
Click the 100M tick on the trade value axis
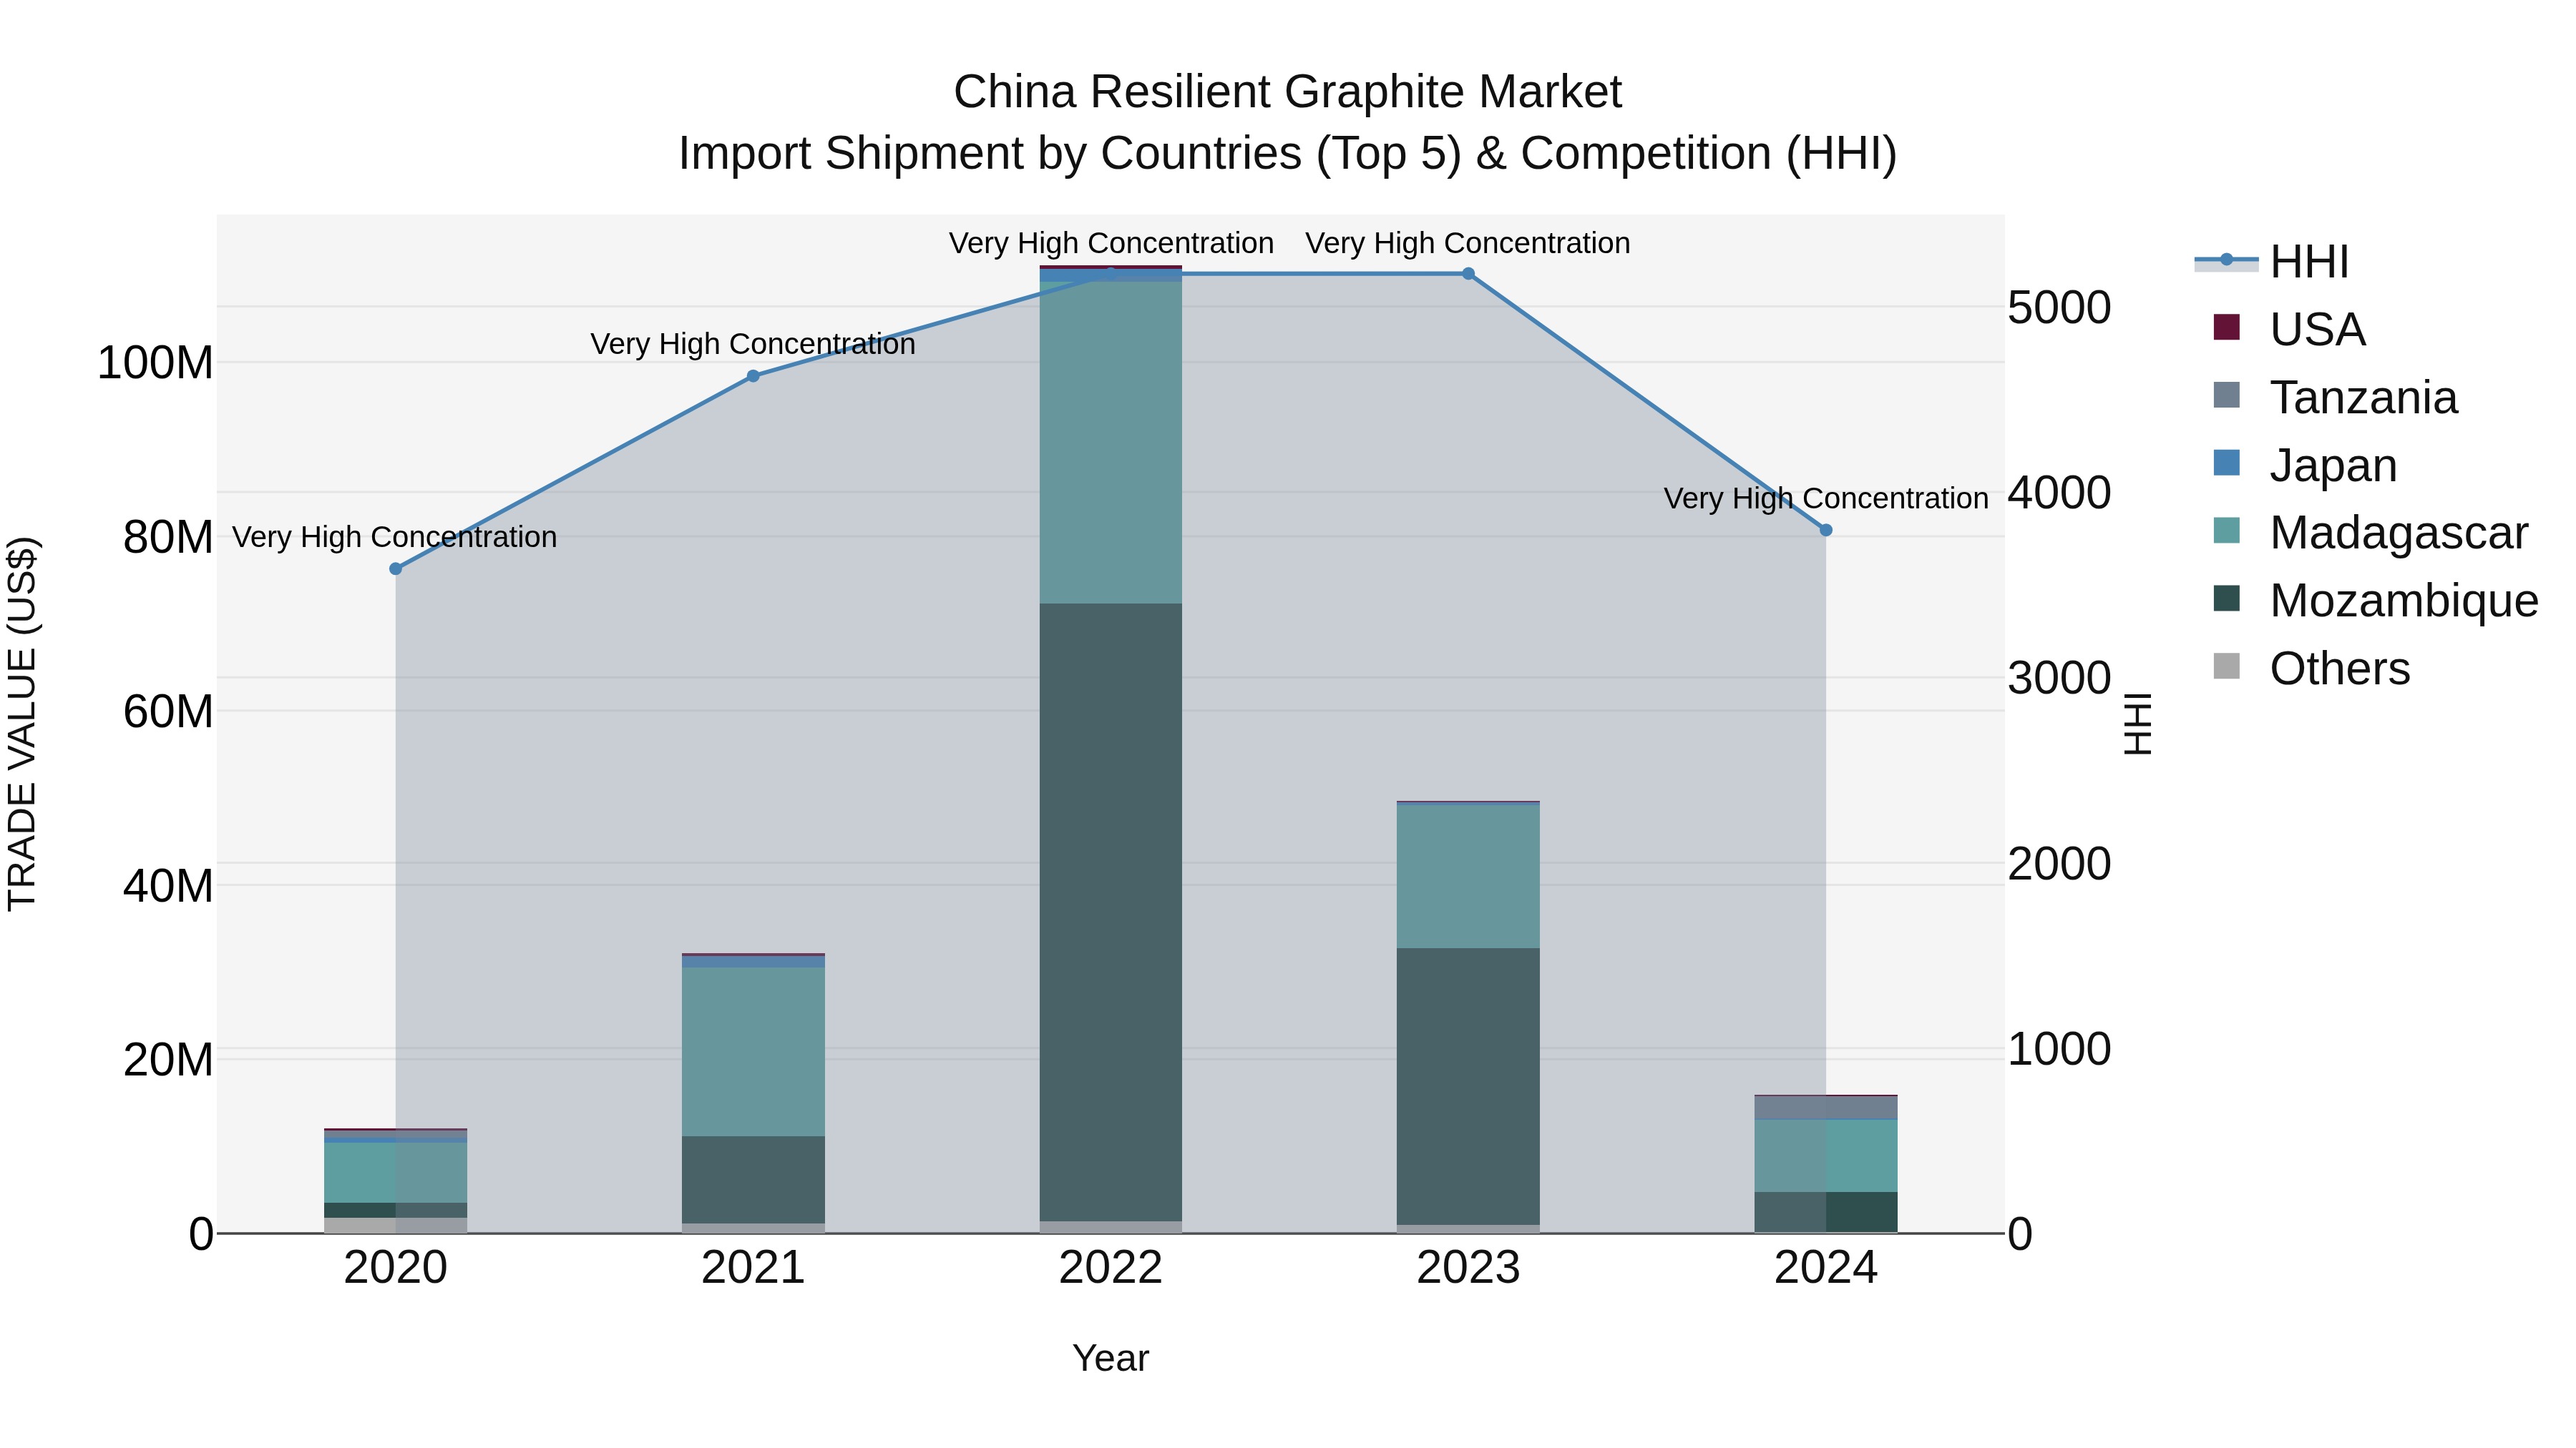155,362
